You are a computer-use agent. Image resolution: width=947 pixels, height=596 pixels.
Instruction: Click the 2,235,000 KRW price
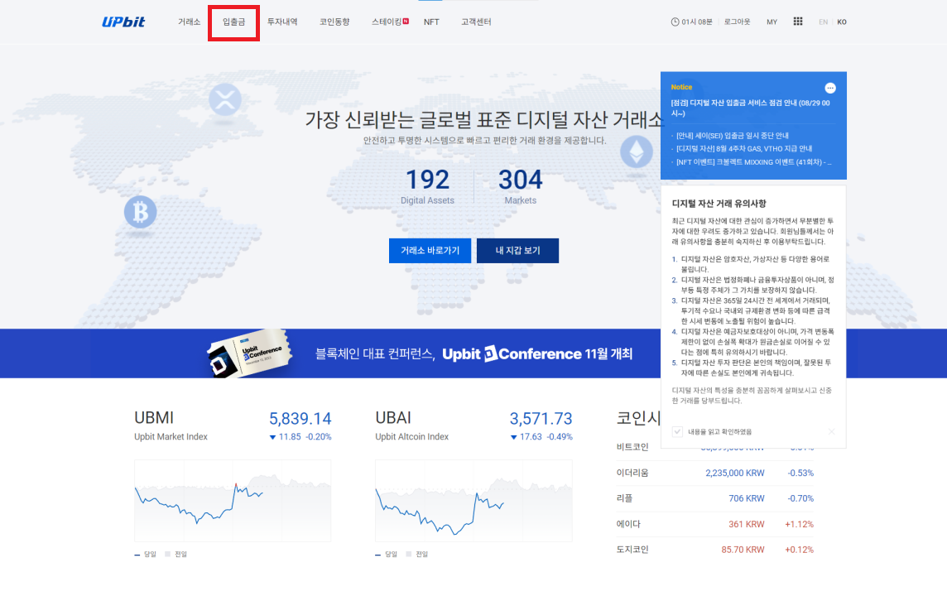735,473
